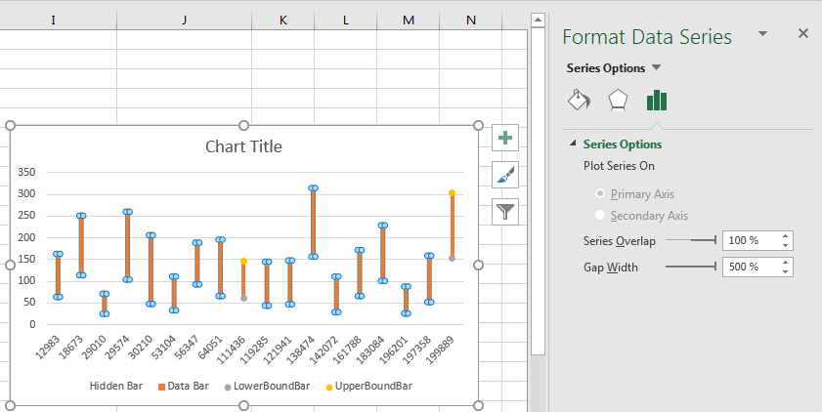Open the Chart Filters funnel button
822x412 pixels.
(x=505, y=212)
